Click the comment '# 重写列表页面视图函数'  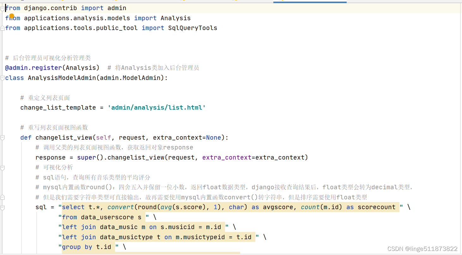[54, 127]
